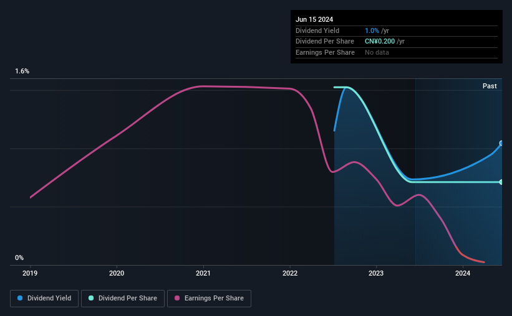Toggle the Earnings Per Share legend button
512x316 pixels.
click(x=209, y=299)
